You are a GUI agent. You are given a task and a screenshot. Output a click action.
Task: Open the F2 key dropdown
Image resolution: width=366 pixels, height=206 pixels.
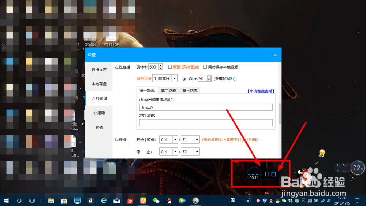point(197,152)
